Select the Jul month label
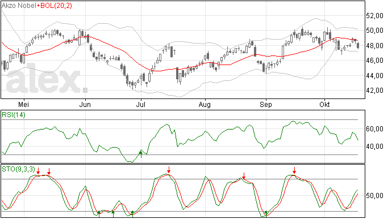Viewport: 392px width, 219px height. point(141,105)
